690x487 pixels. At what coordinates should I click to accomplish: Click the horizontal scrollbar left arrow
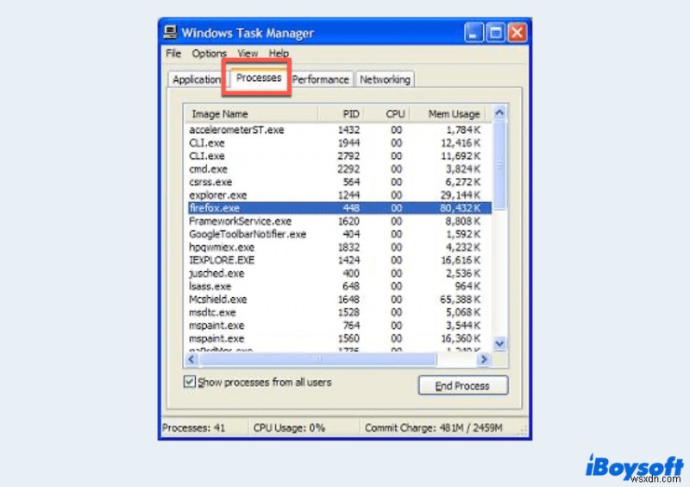point(191,359)
